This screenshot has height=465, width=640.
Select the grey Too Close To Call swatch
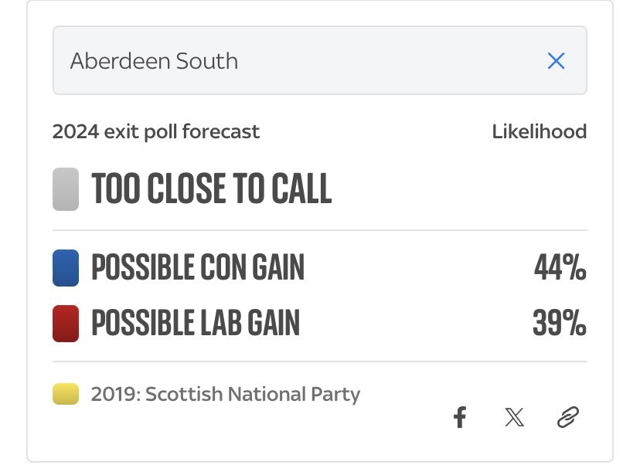point(66,188)
